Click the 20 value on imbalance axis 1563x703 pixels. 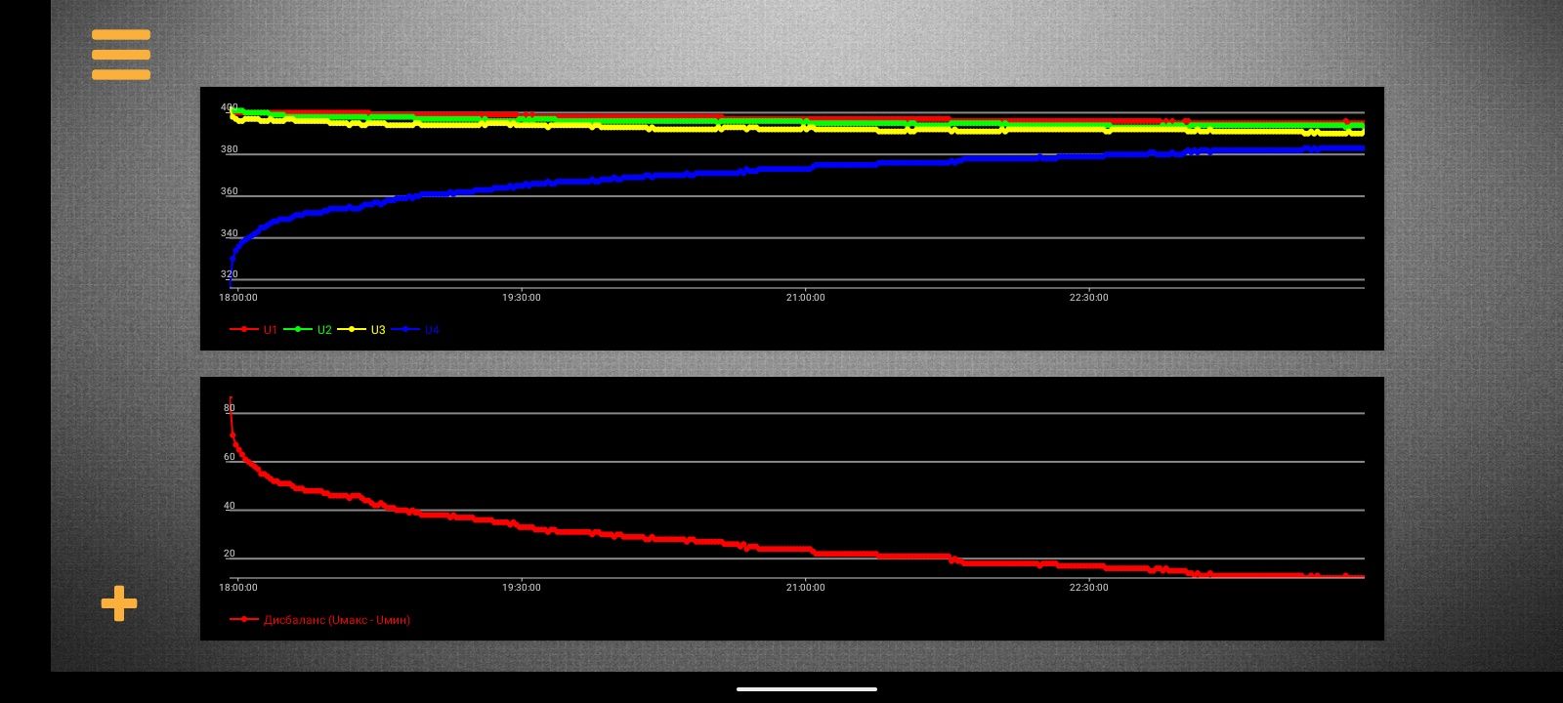(230, 554)
